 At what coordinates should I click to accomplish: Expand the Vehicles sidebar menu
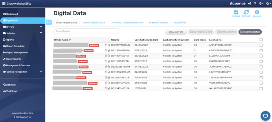click(41, 33)
